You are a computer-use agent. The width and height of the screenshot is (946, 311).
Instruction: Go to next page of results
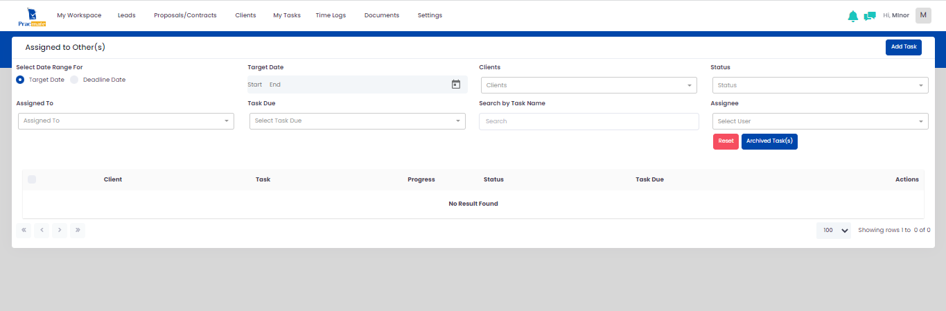coord(60,230)
